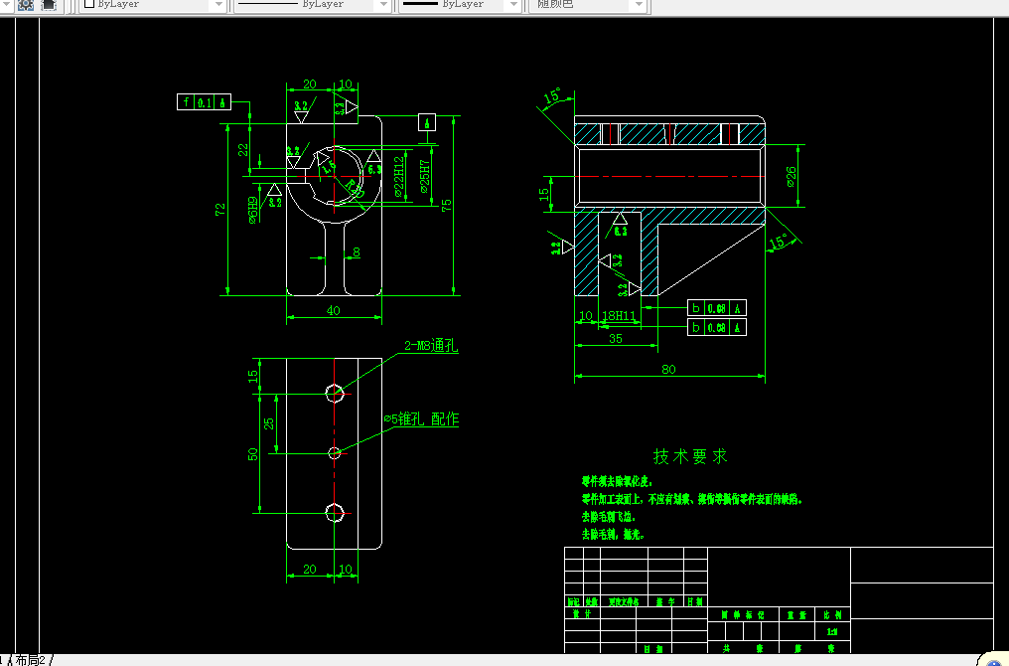1009x666 pixels.
Task: Select the bottom M8 hole circle
Action: pos(335,513)
